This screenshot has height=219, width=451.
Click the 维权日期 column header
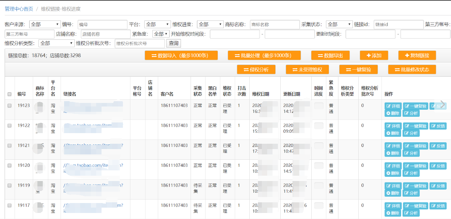click(x=261, y=94)
